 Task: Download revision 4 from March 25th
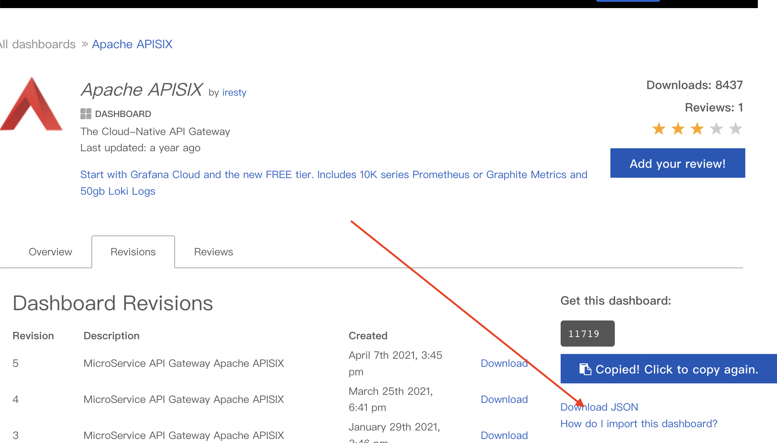(504, 399)
